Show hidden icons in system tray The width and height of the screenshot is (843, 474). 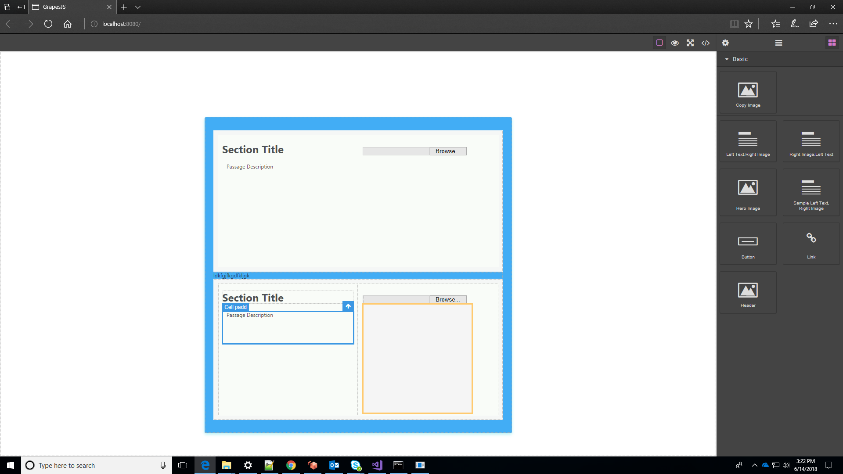[x=754, y=465]
